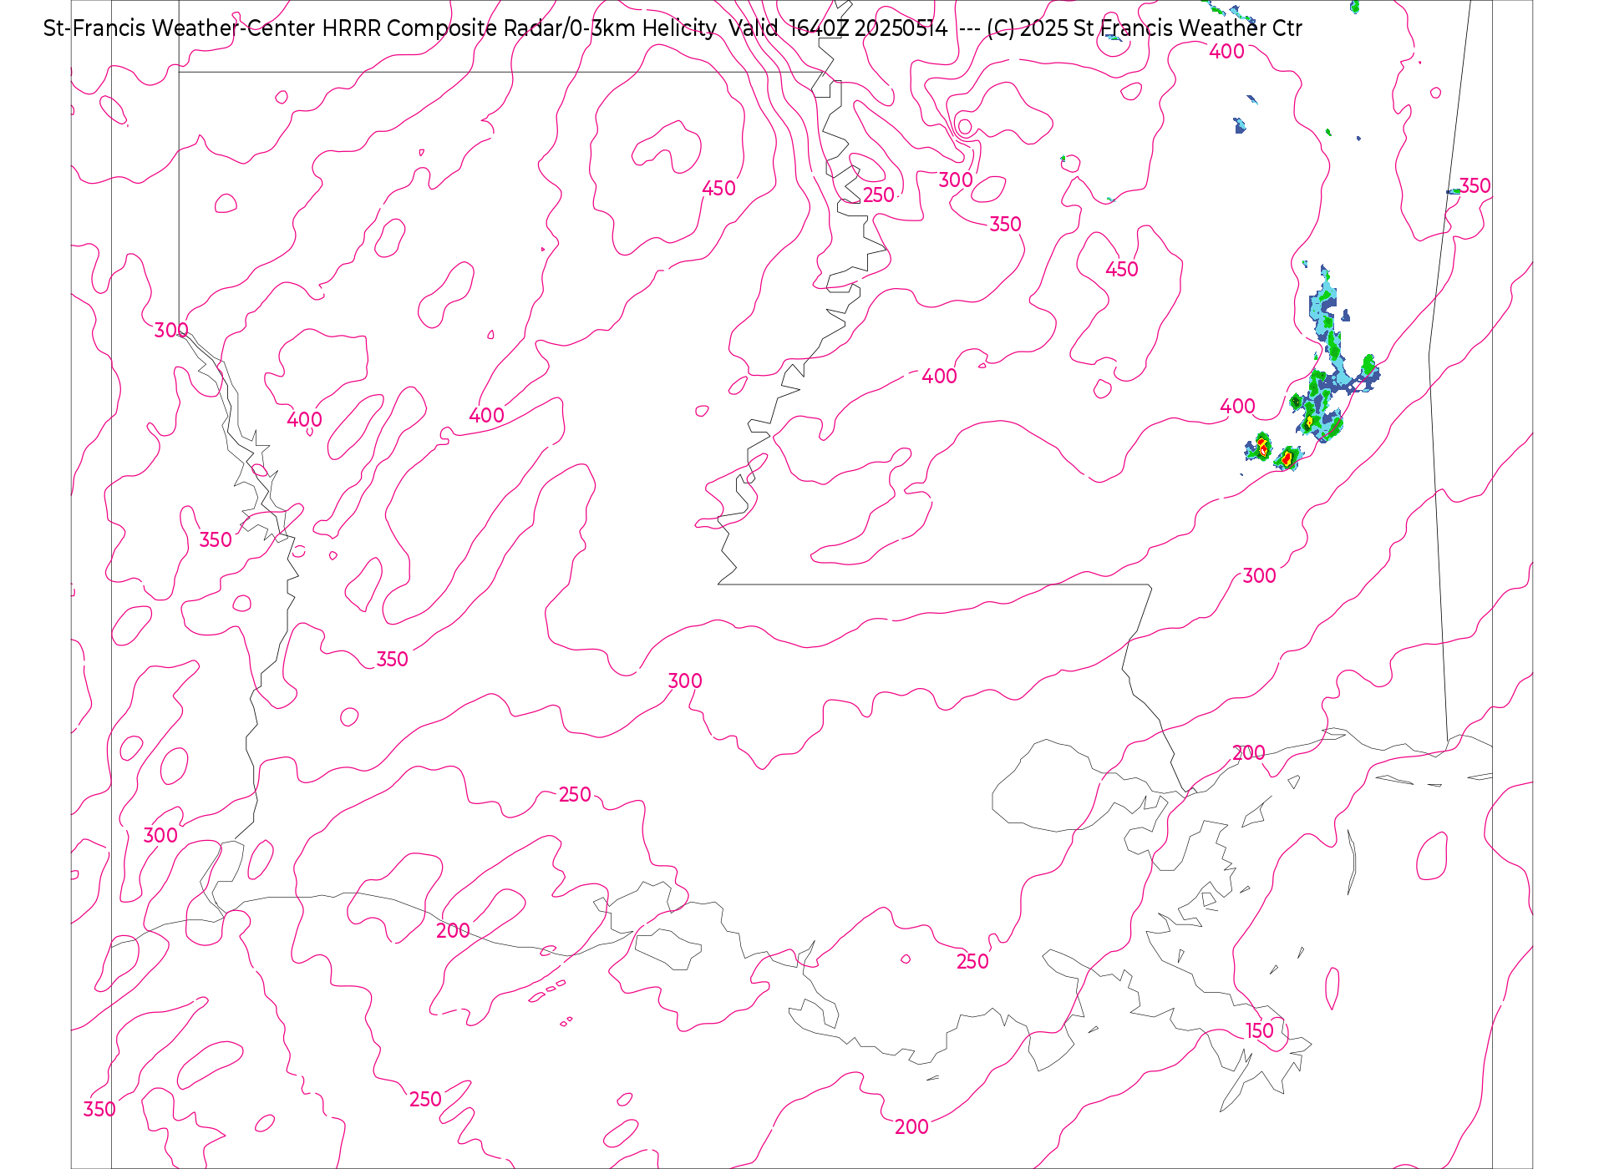Click the "HRRR Composite Radar/0-3km Helicity" title text
This screenshot has height=1169, width=1604.
coord(519,28)
